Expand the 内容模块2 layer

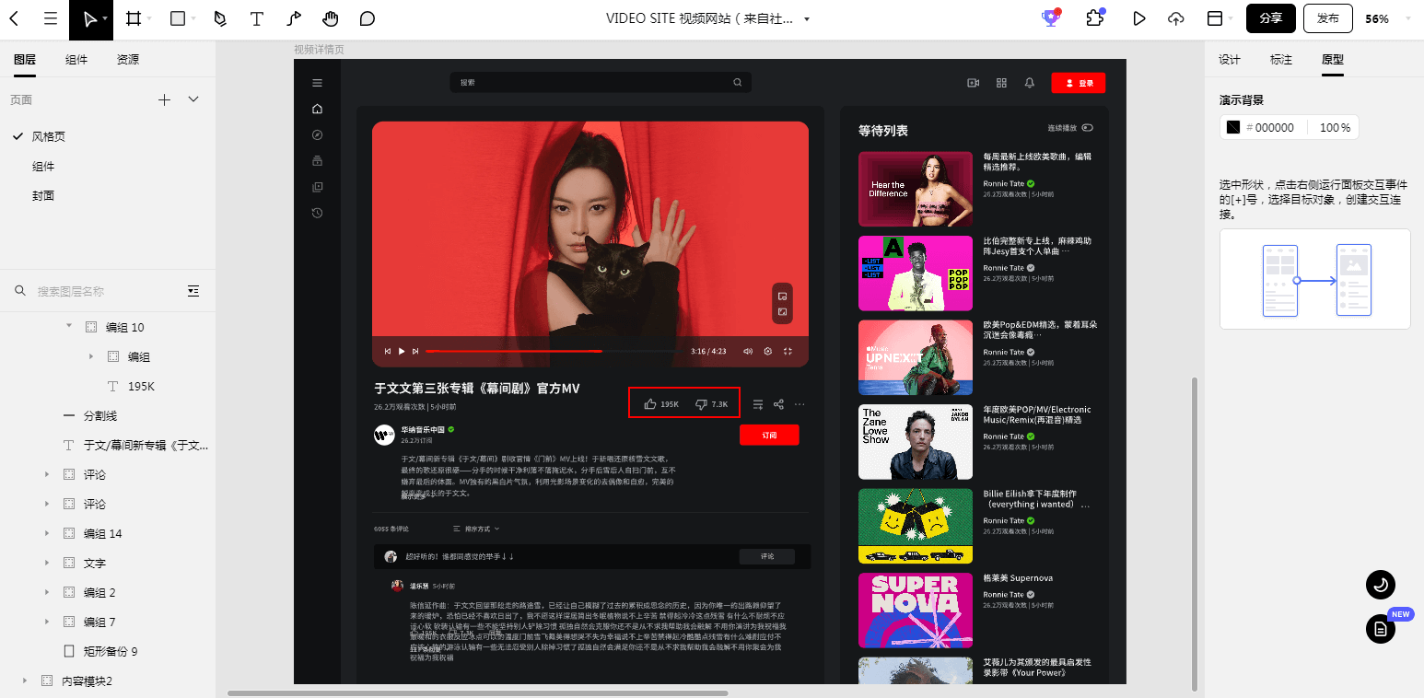coord(25,681)
